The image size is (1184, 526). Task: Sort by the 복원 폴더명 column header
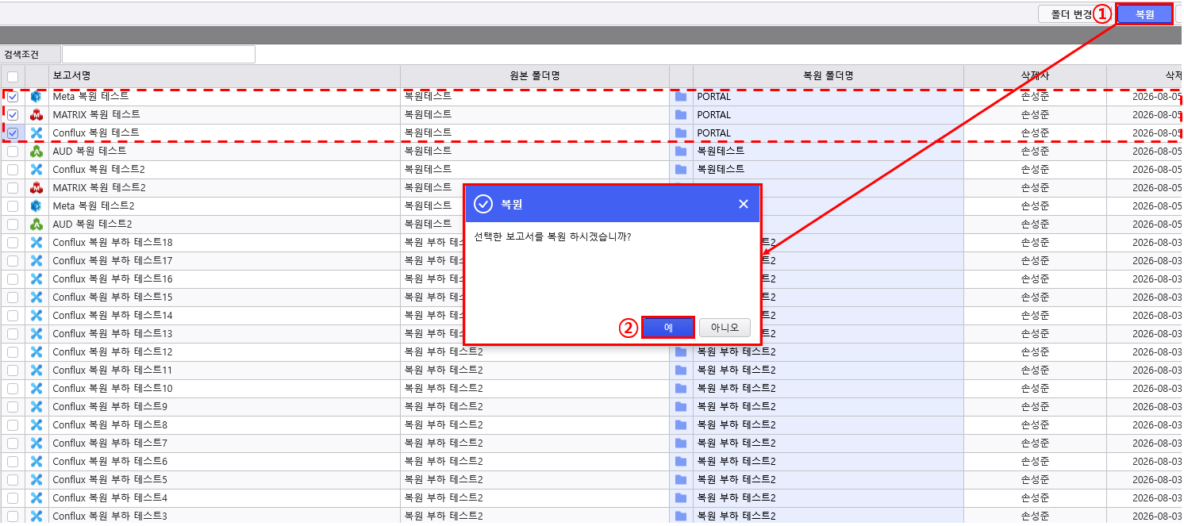point(828,76)
